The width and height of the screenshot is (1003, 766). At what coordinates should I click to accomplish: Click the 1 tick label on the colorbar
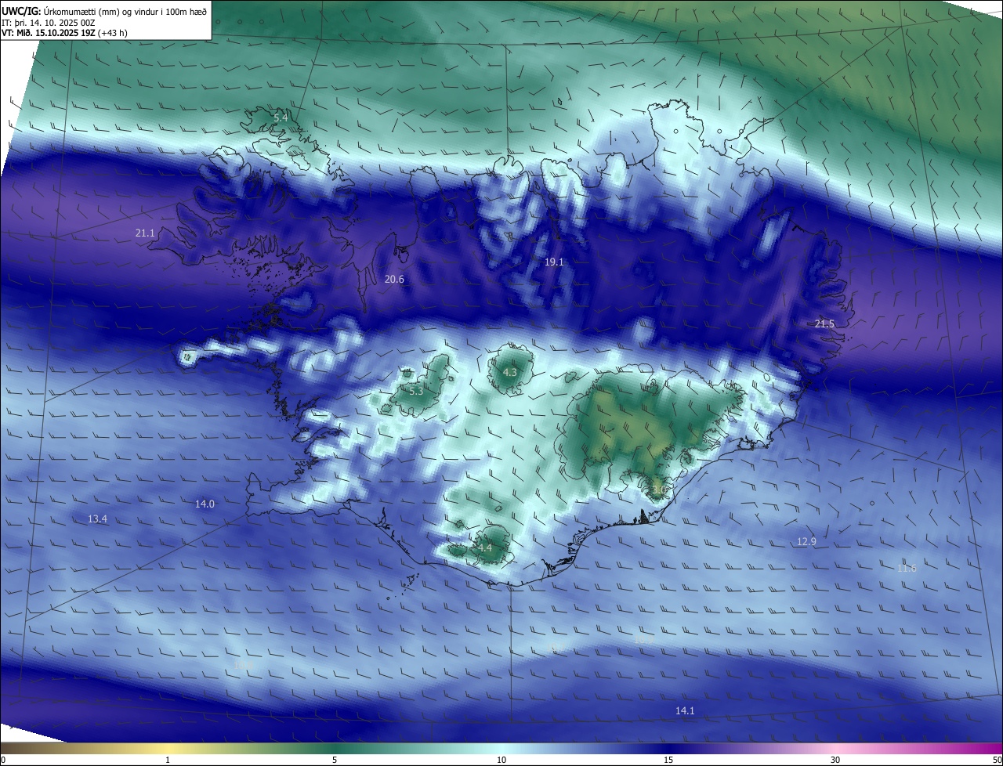(168, 760)
